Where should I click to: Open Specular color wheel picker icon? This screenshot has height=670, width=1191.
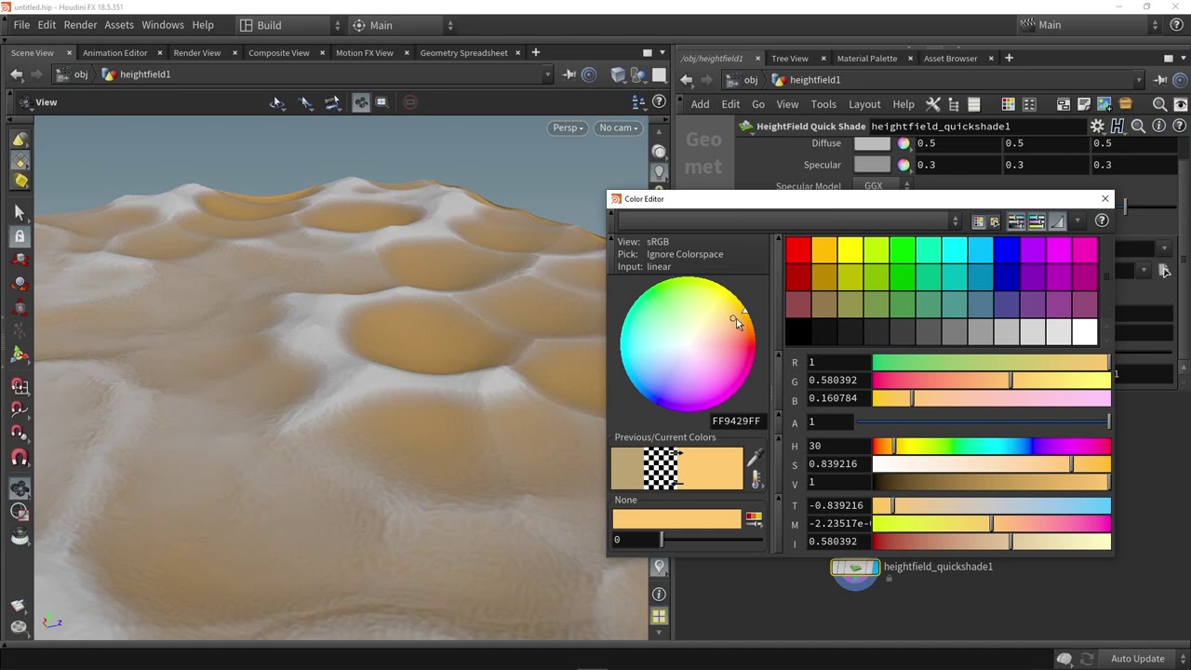(x=903, y=165)
